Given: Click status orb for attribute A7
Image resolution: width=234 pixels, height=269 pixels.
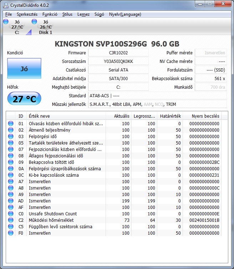Looking at the screenshot, I should pos(11,181).
